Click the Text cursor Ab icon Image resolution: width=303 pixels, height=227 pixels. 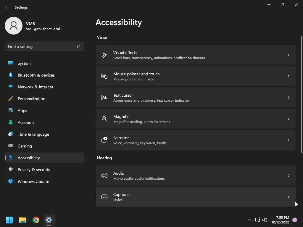[x=104, y=98]
